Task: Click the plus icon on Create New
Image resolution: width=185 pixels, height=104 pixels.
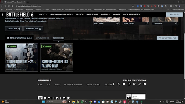Action: click(19, 29)
